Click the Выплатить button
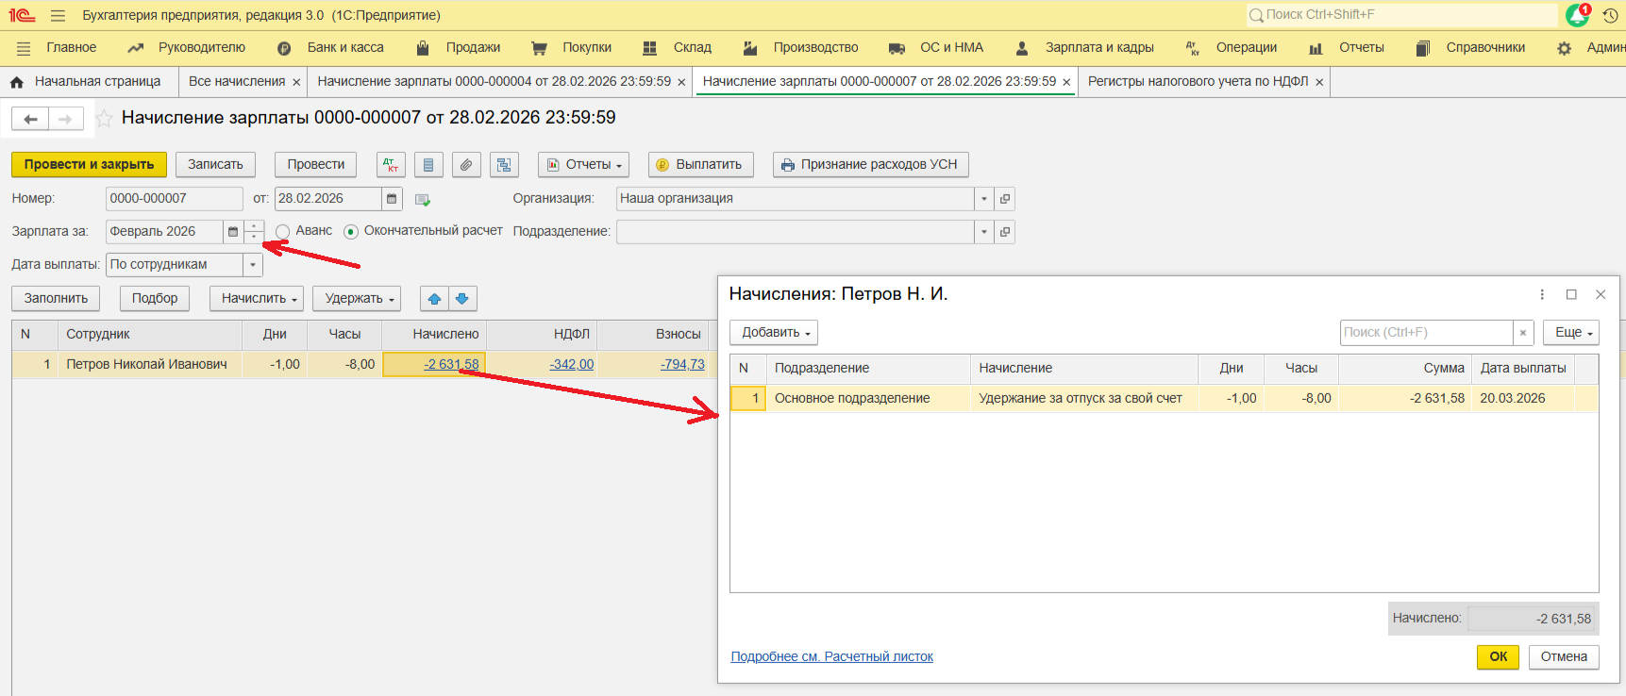The image size is (1626, 696). click(701, 165)
